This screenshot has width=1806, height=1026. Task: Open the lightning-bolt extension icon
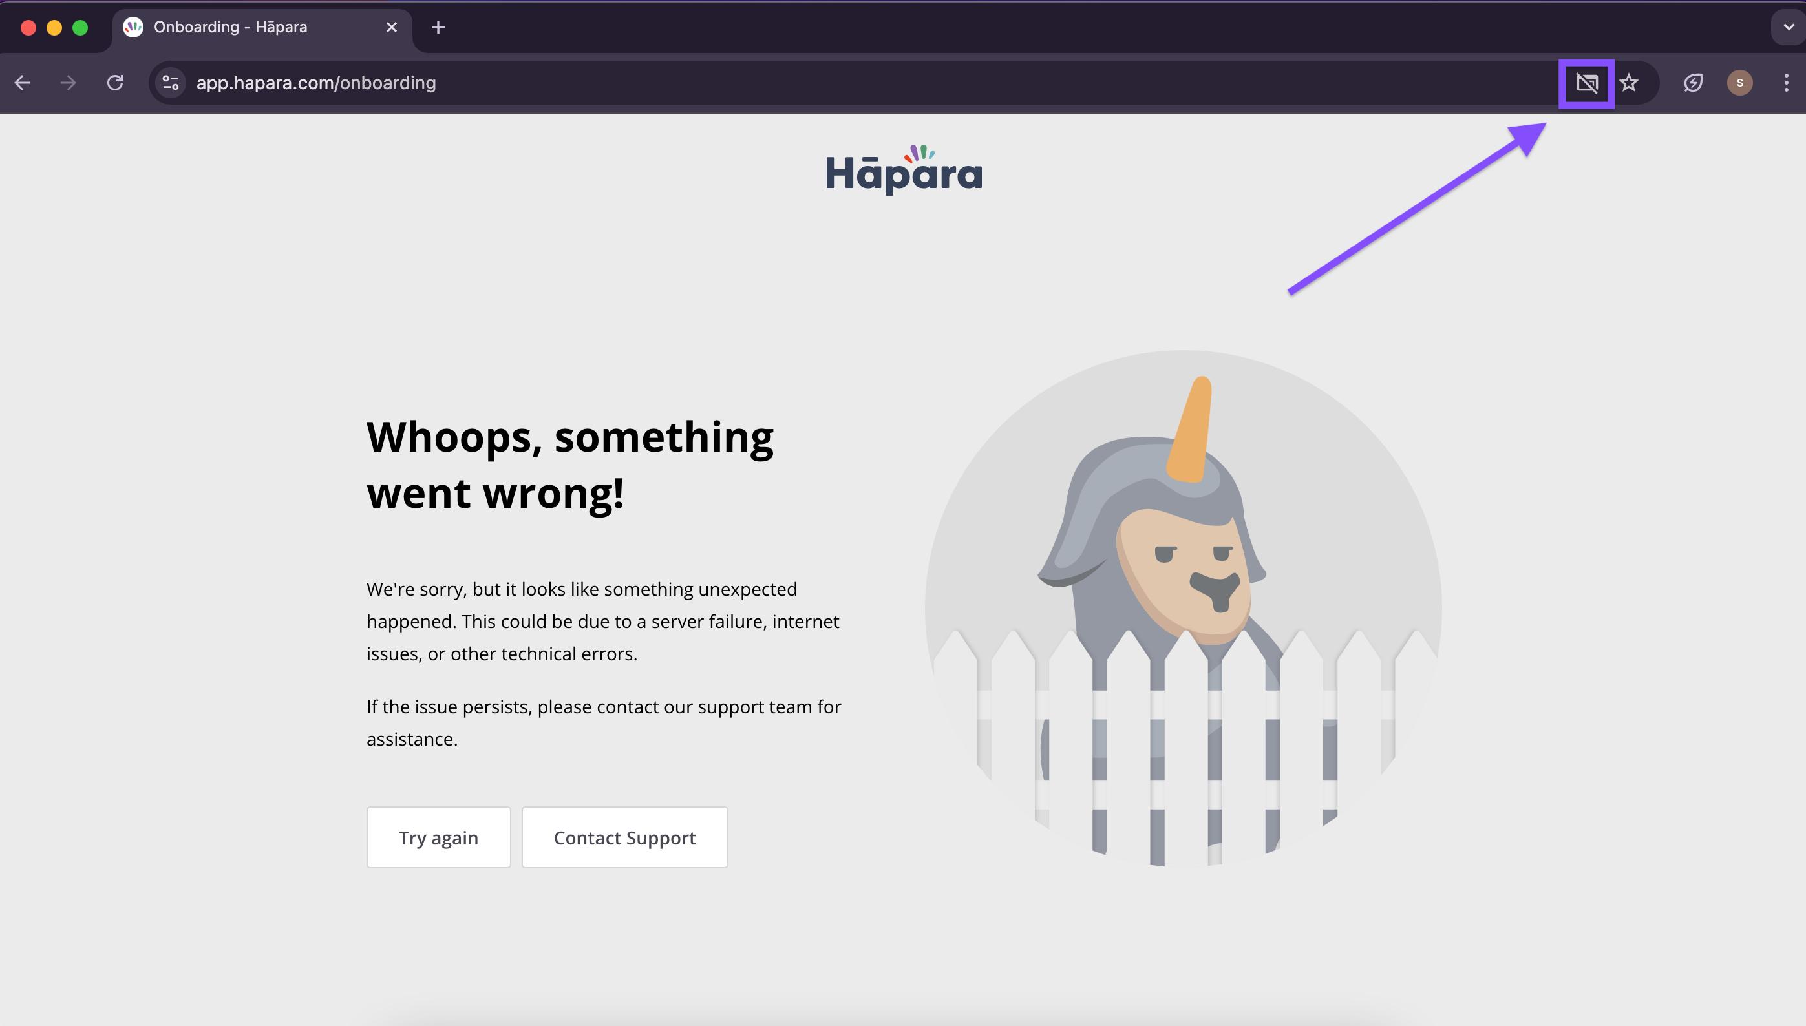[x=1694, y=83]
